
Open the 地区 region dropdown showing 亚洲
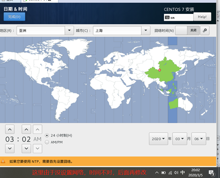pyautogui.click(x=45, y=31)
